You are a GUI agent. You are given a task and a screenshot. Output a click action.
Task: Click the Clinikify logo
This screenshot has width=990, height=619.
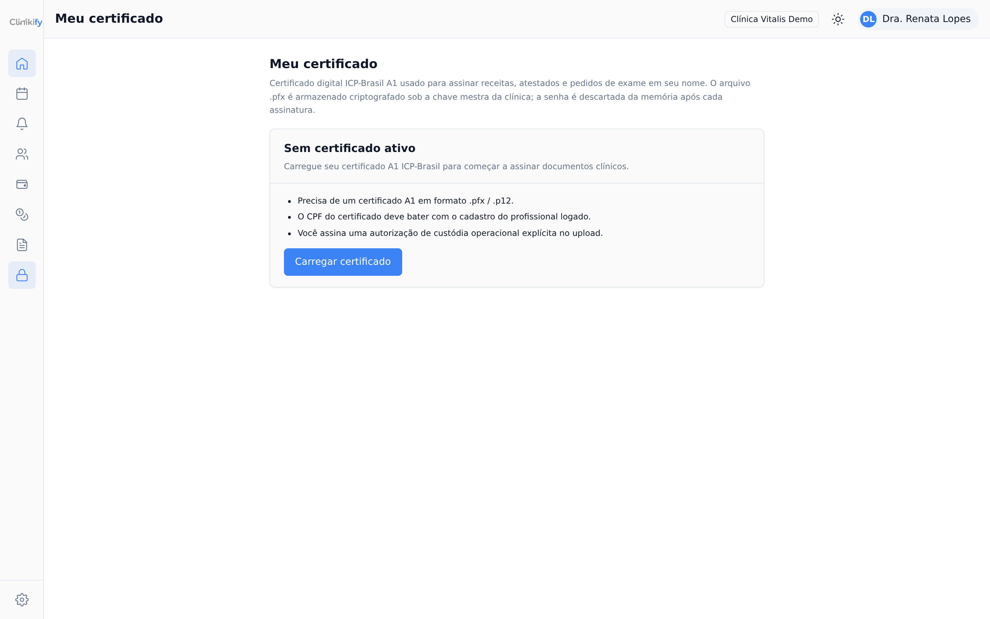coord(26,22)
